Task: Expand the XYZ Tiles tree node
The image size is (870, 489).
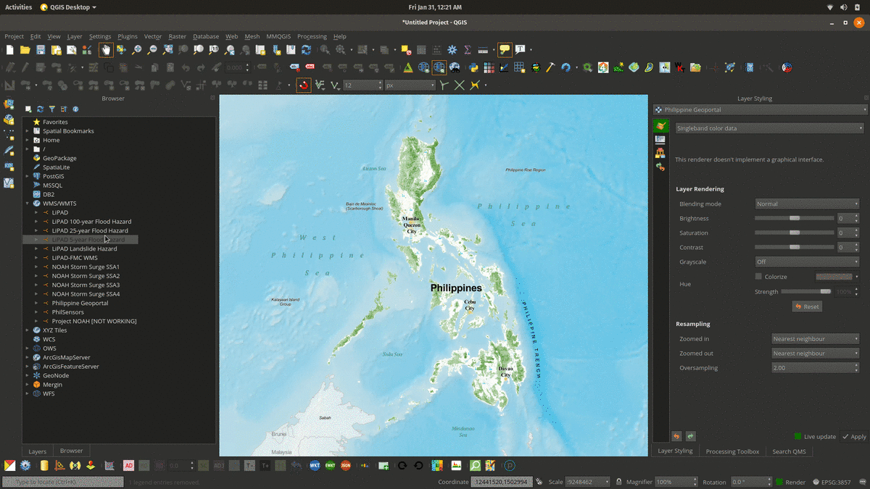Action: pyautogui.click(x=27, y=330)
